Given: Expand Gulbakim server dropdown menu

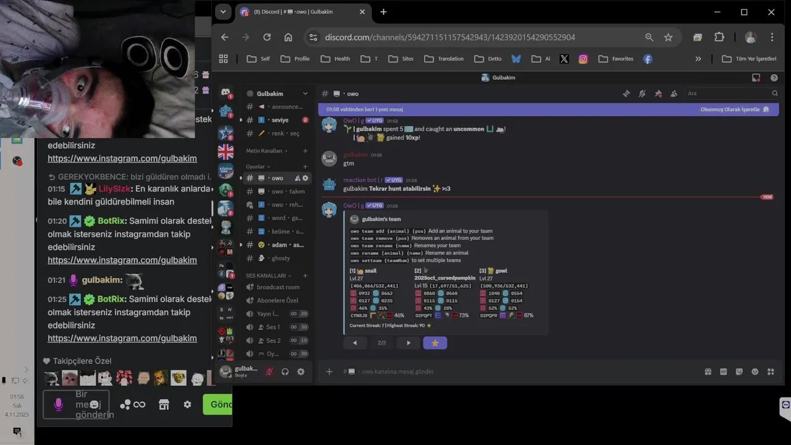Looking at the screenshot, I should pos(305,93).
